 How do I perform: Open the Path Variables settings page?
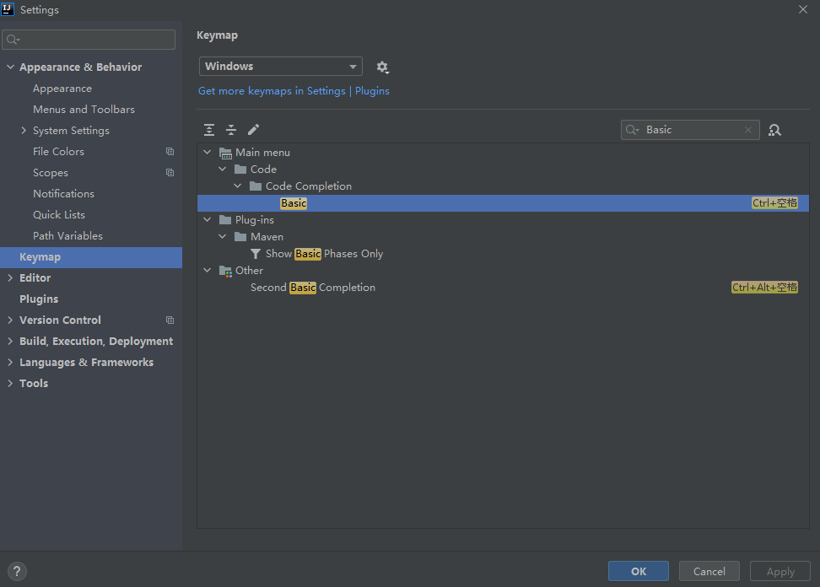point(67,236)
